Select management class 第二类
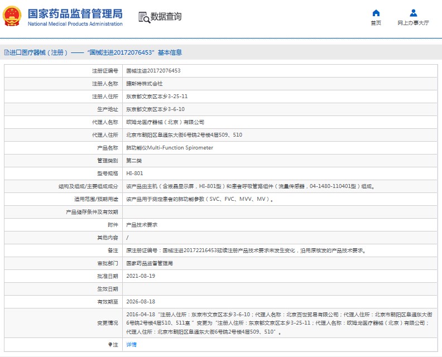The height and width of the screenshot is (357, 442). pos(134,161)
